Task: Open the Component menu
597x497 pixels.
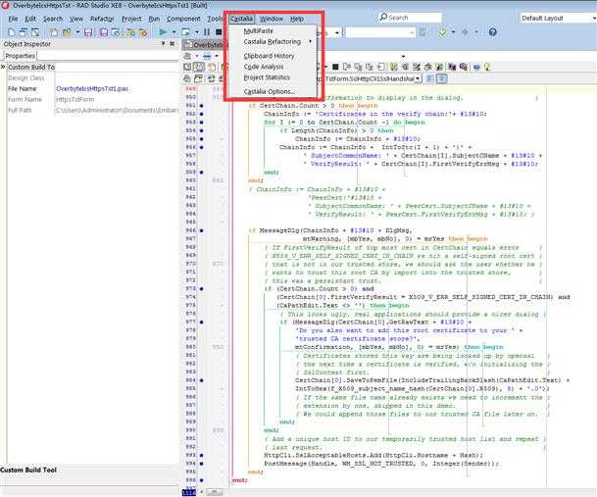Action: (183, 19)
